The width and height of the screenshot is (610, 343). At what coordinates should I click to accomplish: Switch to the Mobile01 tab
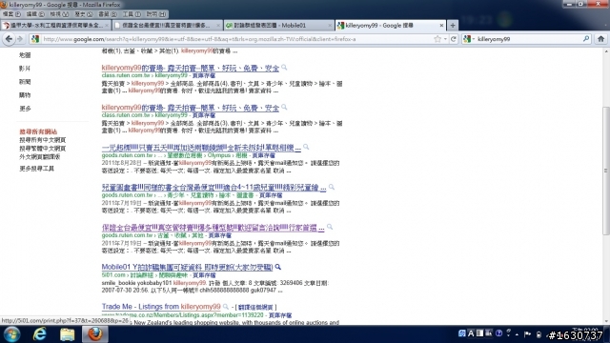click(278, 26)
